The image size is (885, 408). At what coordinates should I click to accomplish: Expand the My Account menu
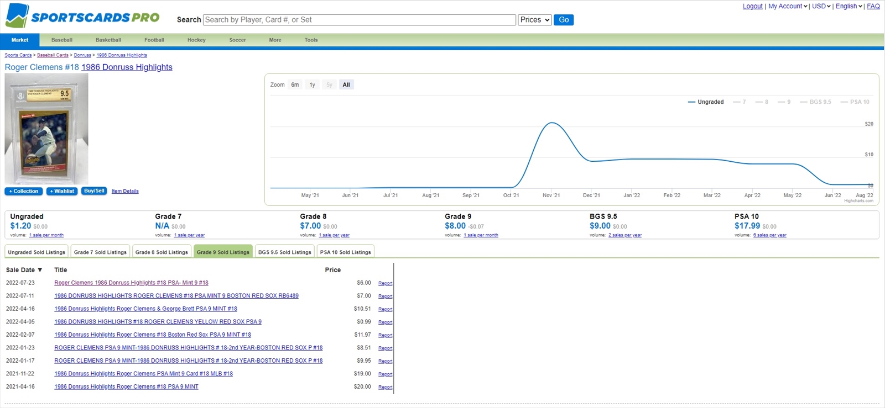coord(788,6)
